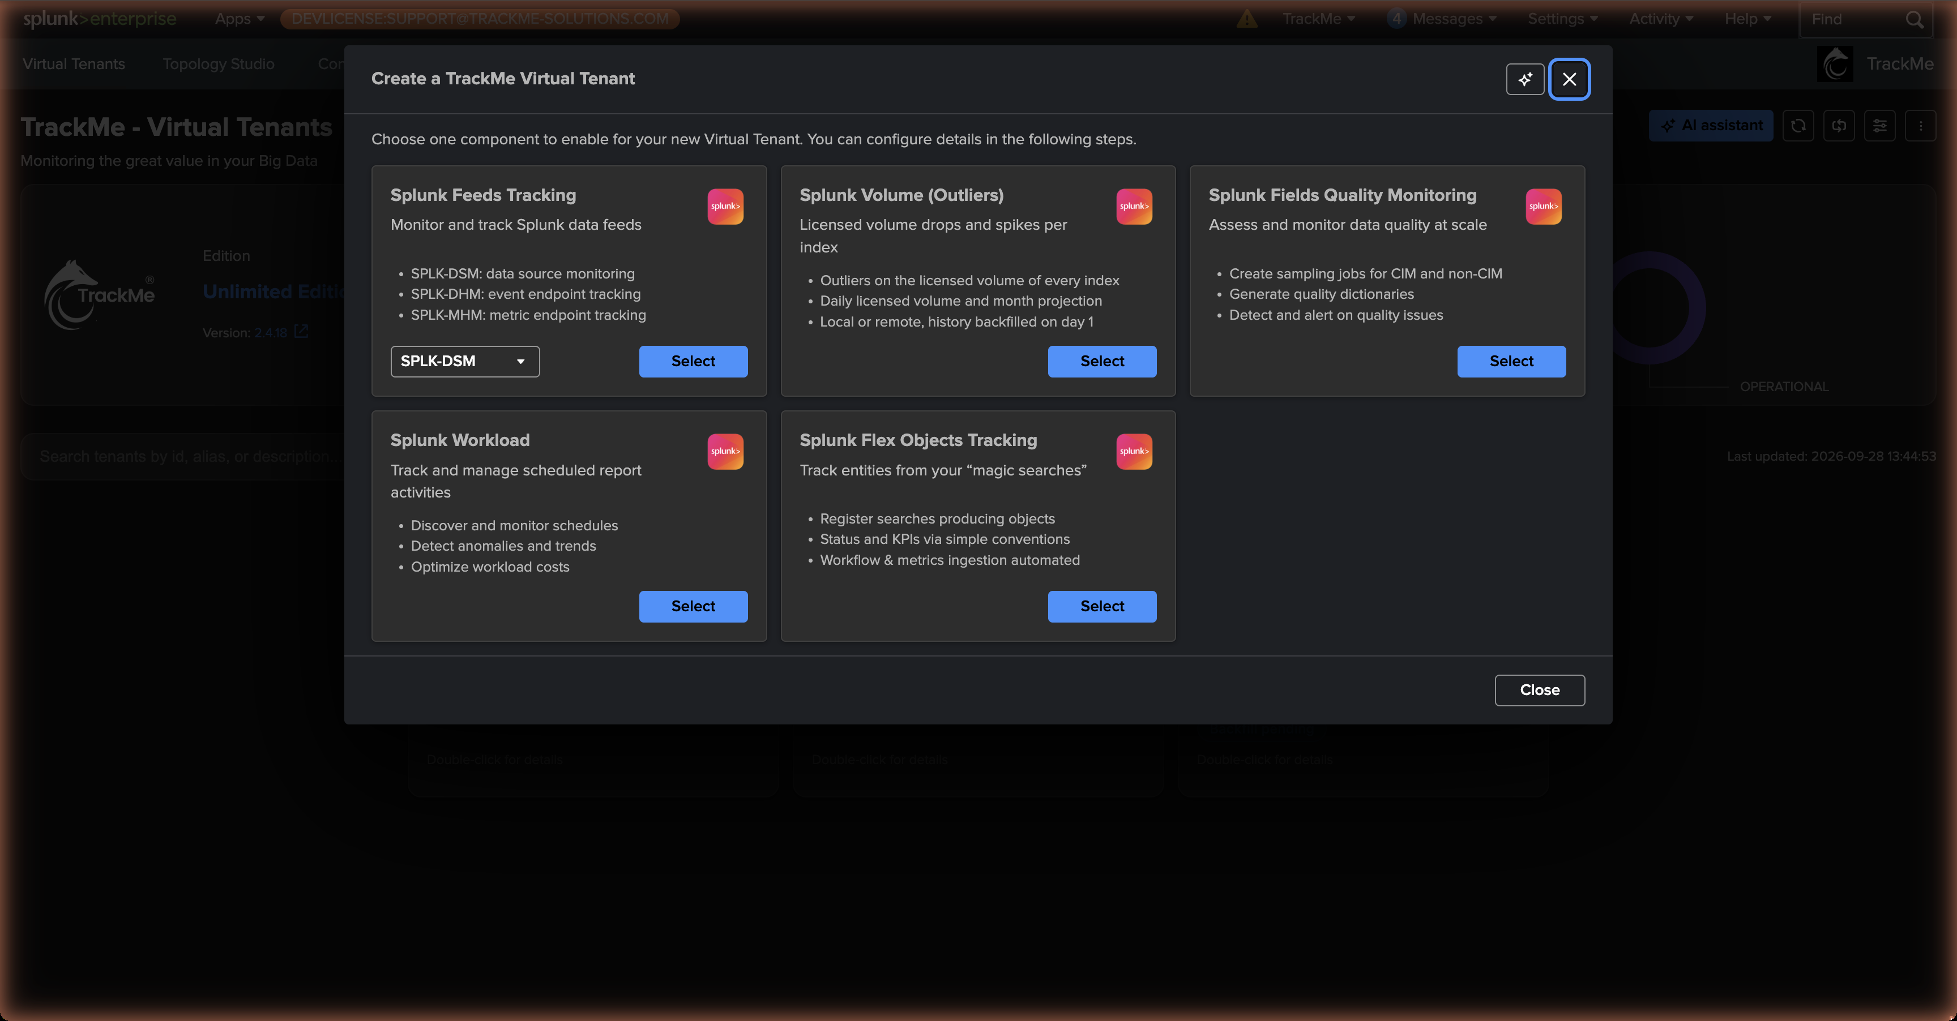This screenshot has width=1957, height=1021.
Task: Open the Virtual Tenants nav tab
Action: coord(74,65)
